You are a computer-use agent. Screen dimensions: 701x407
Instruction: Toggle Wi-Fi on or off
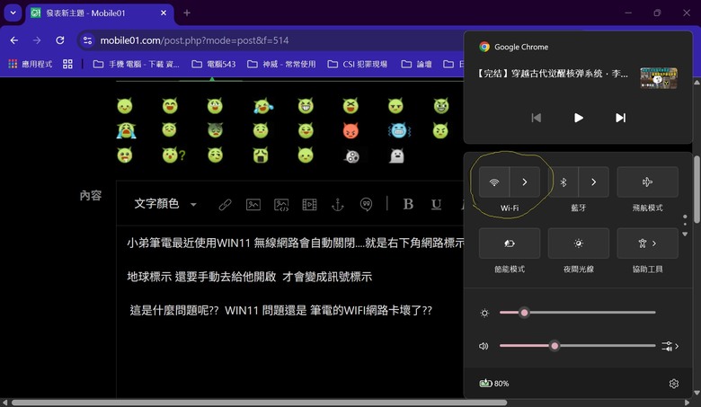pyautogui.click(x=494, y=181)
